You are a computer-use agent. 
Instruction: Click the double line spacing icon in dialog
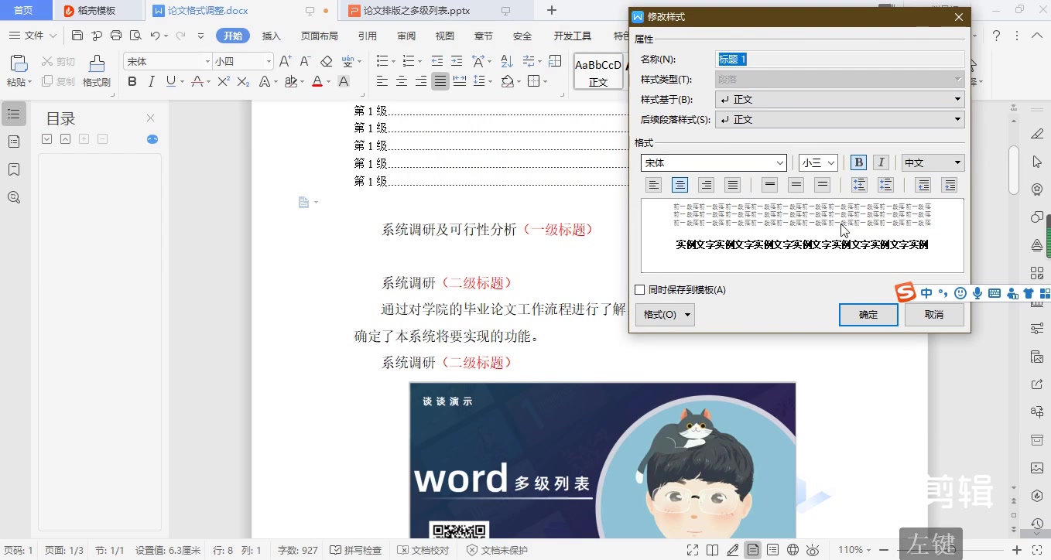click(823, 185)
